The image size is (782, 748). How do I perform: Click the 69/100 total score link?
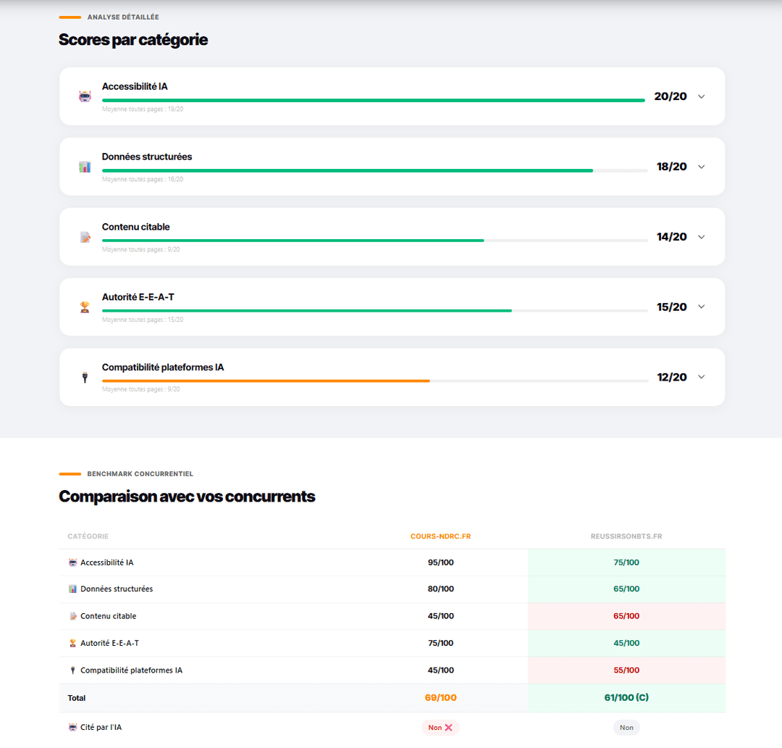coord(440,697)
